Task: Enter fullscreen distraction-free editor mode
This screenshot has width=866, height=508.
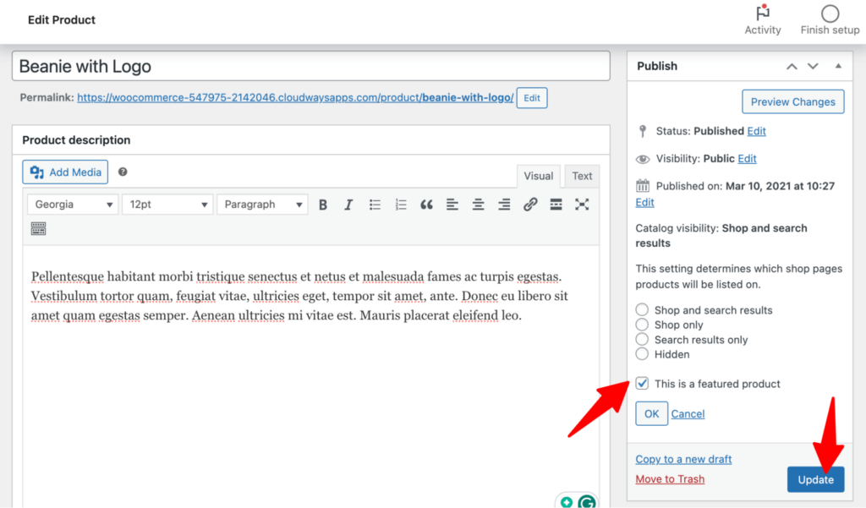Action: tap(582, 205)
